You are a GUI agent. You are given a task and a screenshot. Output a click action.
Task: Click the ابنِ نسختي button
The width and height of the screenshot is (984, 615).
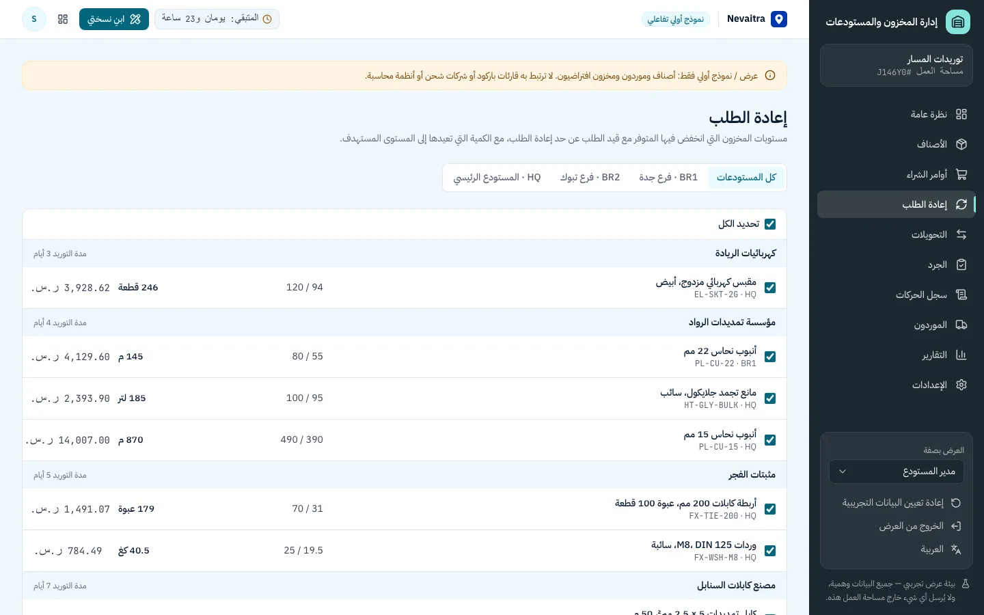114,19
